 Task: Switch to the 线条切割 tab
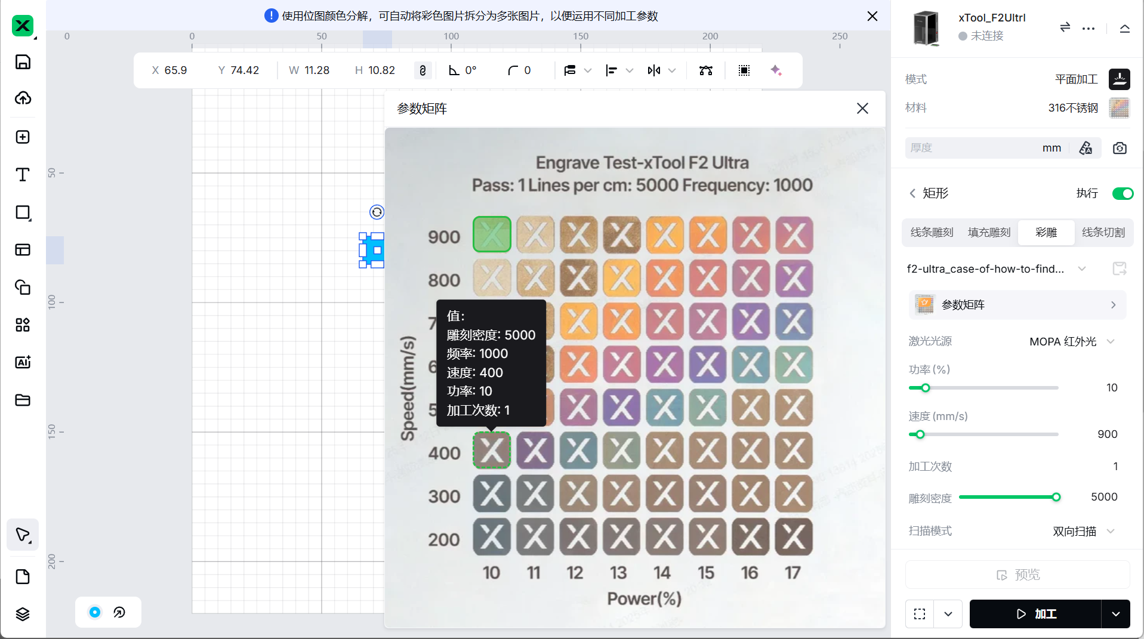coord(1103,233)
